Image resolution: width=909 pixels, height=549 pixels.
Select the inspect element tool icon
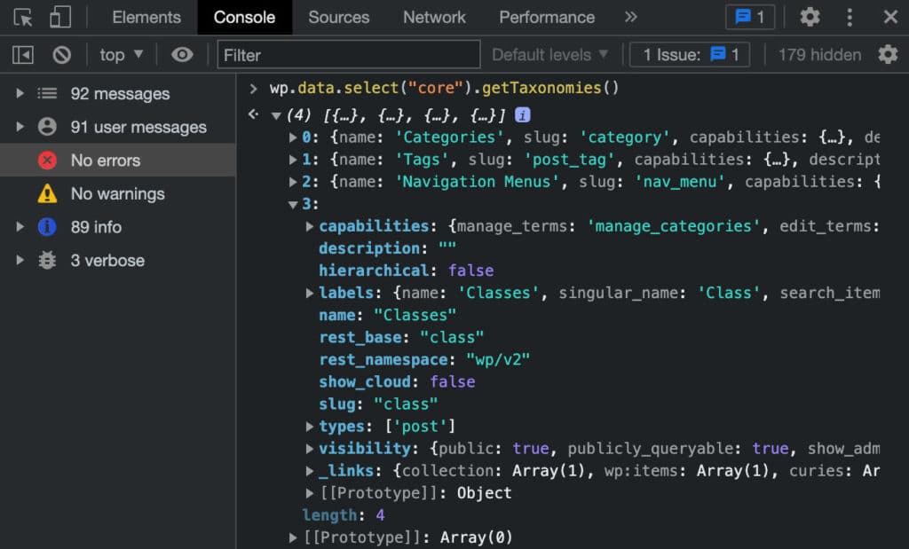(24, 17)
